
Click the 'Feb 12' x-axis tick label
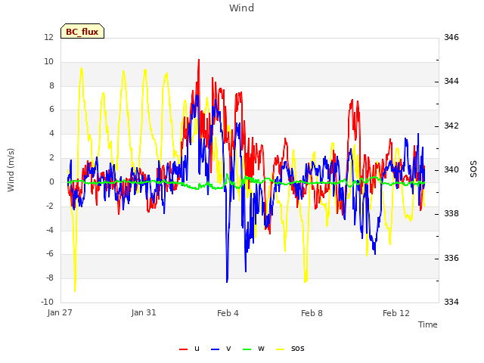tap(396, 313)
